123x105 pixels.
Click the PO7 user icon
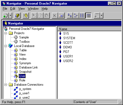pos(60,52)
